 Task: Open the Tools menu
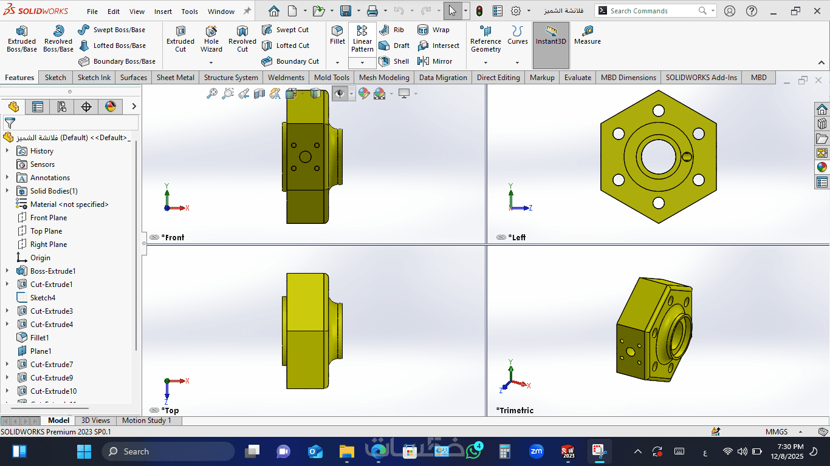coord(190,12)
